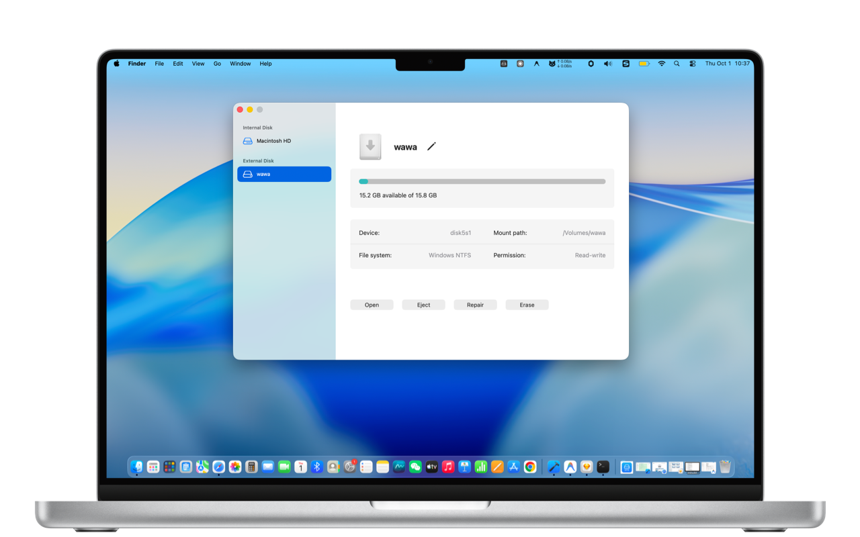The width and height of the screenshot is (860, 537).
Task: Click the date and time in menu bar
Action: coord(728,64)
